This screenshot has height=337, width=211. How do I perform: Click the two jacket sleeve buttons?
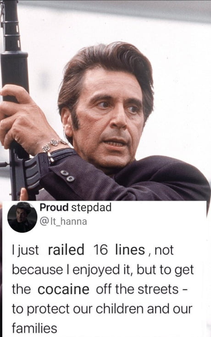click(67, 175)
